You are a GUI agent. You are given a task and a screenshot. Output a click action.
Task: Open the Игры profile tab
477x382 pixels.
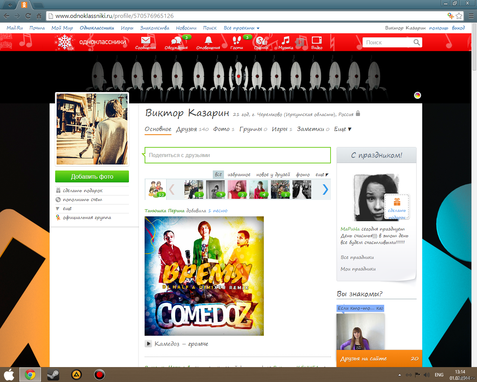click(x=282, y=129)
